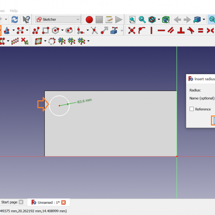Viewport: 215px width, 215px height.
Task: Tick the Reference checkbox
Action: 192,109
